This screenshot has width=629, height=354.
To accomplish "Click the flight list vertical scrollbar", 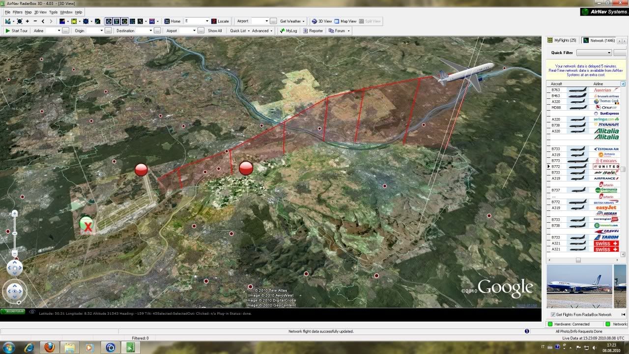I will [x=623, y=170].
